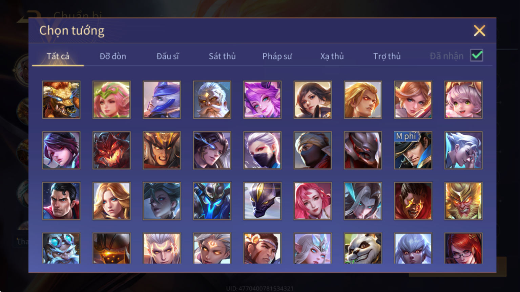Select the goggles-wearing dwarf hero
The width and height of the screenshot is (520, 292).
pos(61,248)
